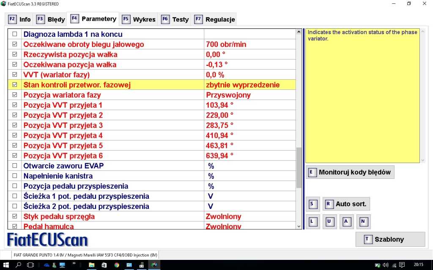Switch to the Błędy tab
The height and width of the screenshot is (270, 433).
[51, 19]
